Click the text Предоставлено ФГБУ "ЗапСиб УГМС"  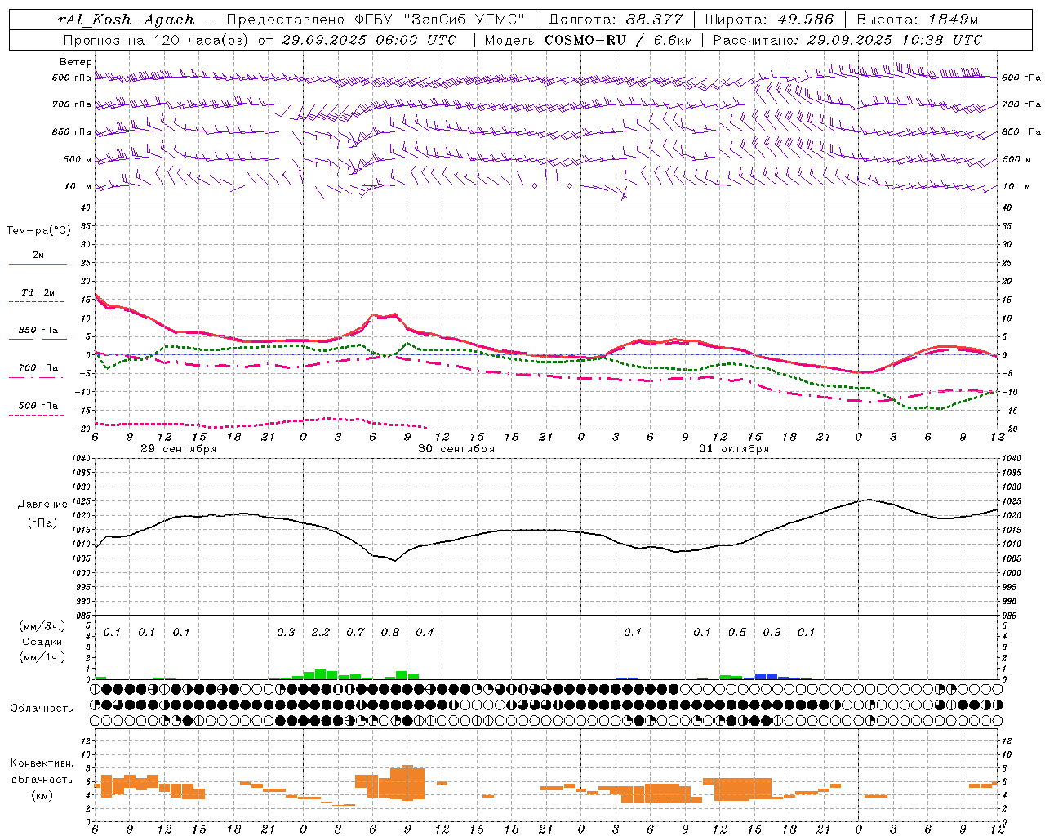376,20
